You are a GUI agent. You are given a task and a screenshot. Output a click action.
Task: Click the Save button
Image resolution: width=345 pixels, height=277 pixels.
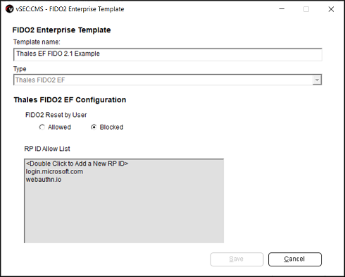click(237, 259)
